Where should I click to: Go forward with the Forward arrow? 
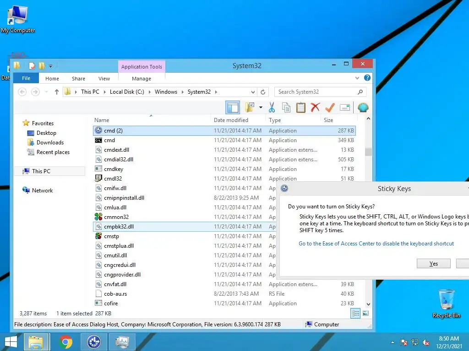(35, 92)
